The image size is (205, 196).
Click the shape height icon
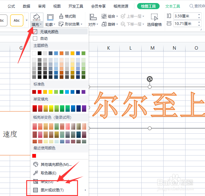point(169,16)
